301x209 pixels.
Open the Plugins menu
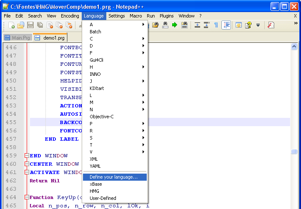(x=167, y=16)
